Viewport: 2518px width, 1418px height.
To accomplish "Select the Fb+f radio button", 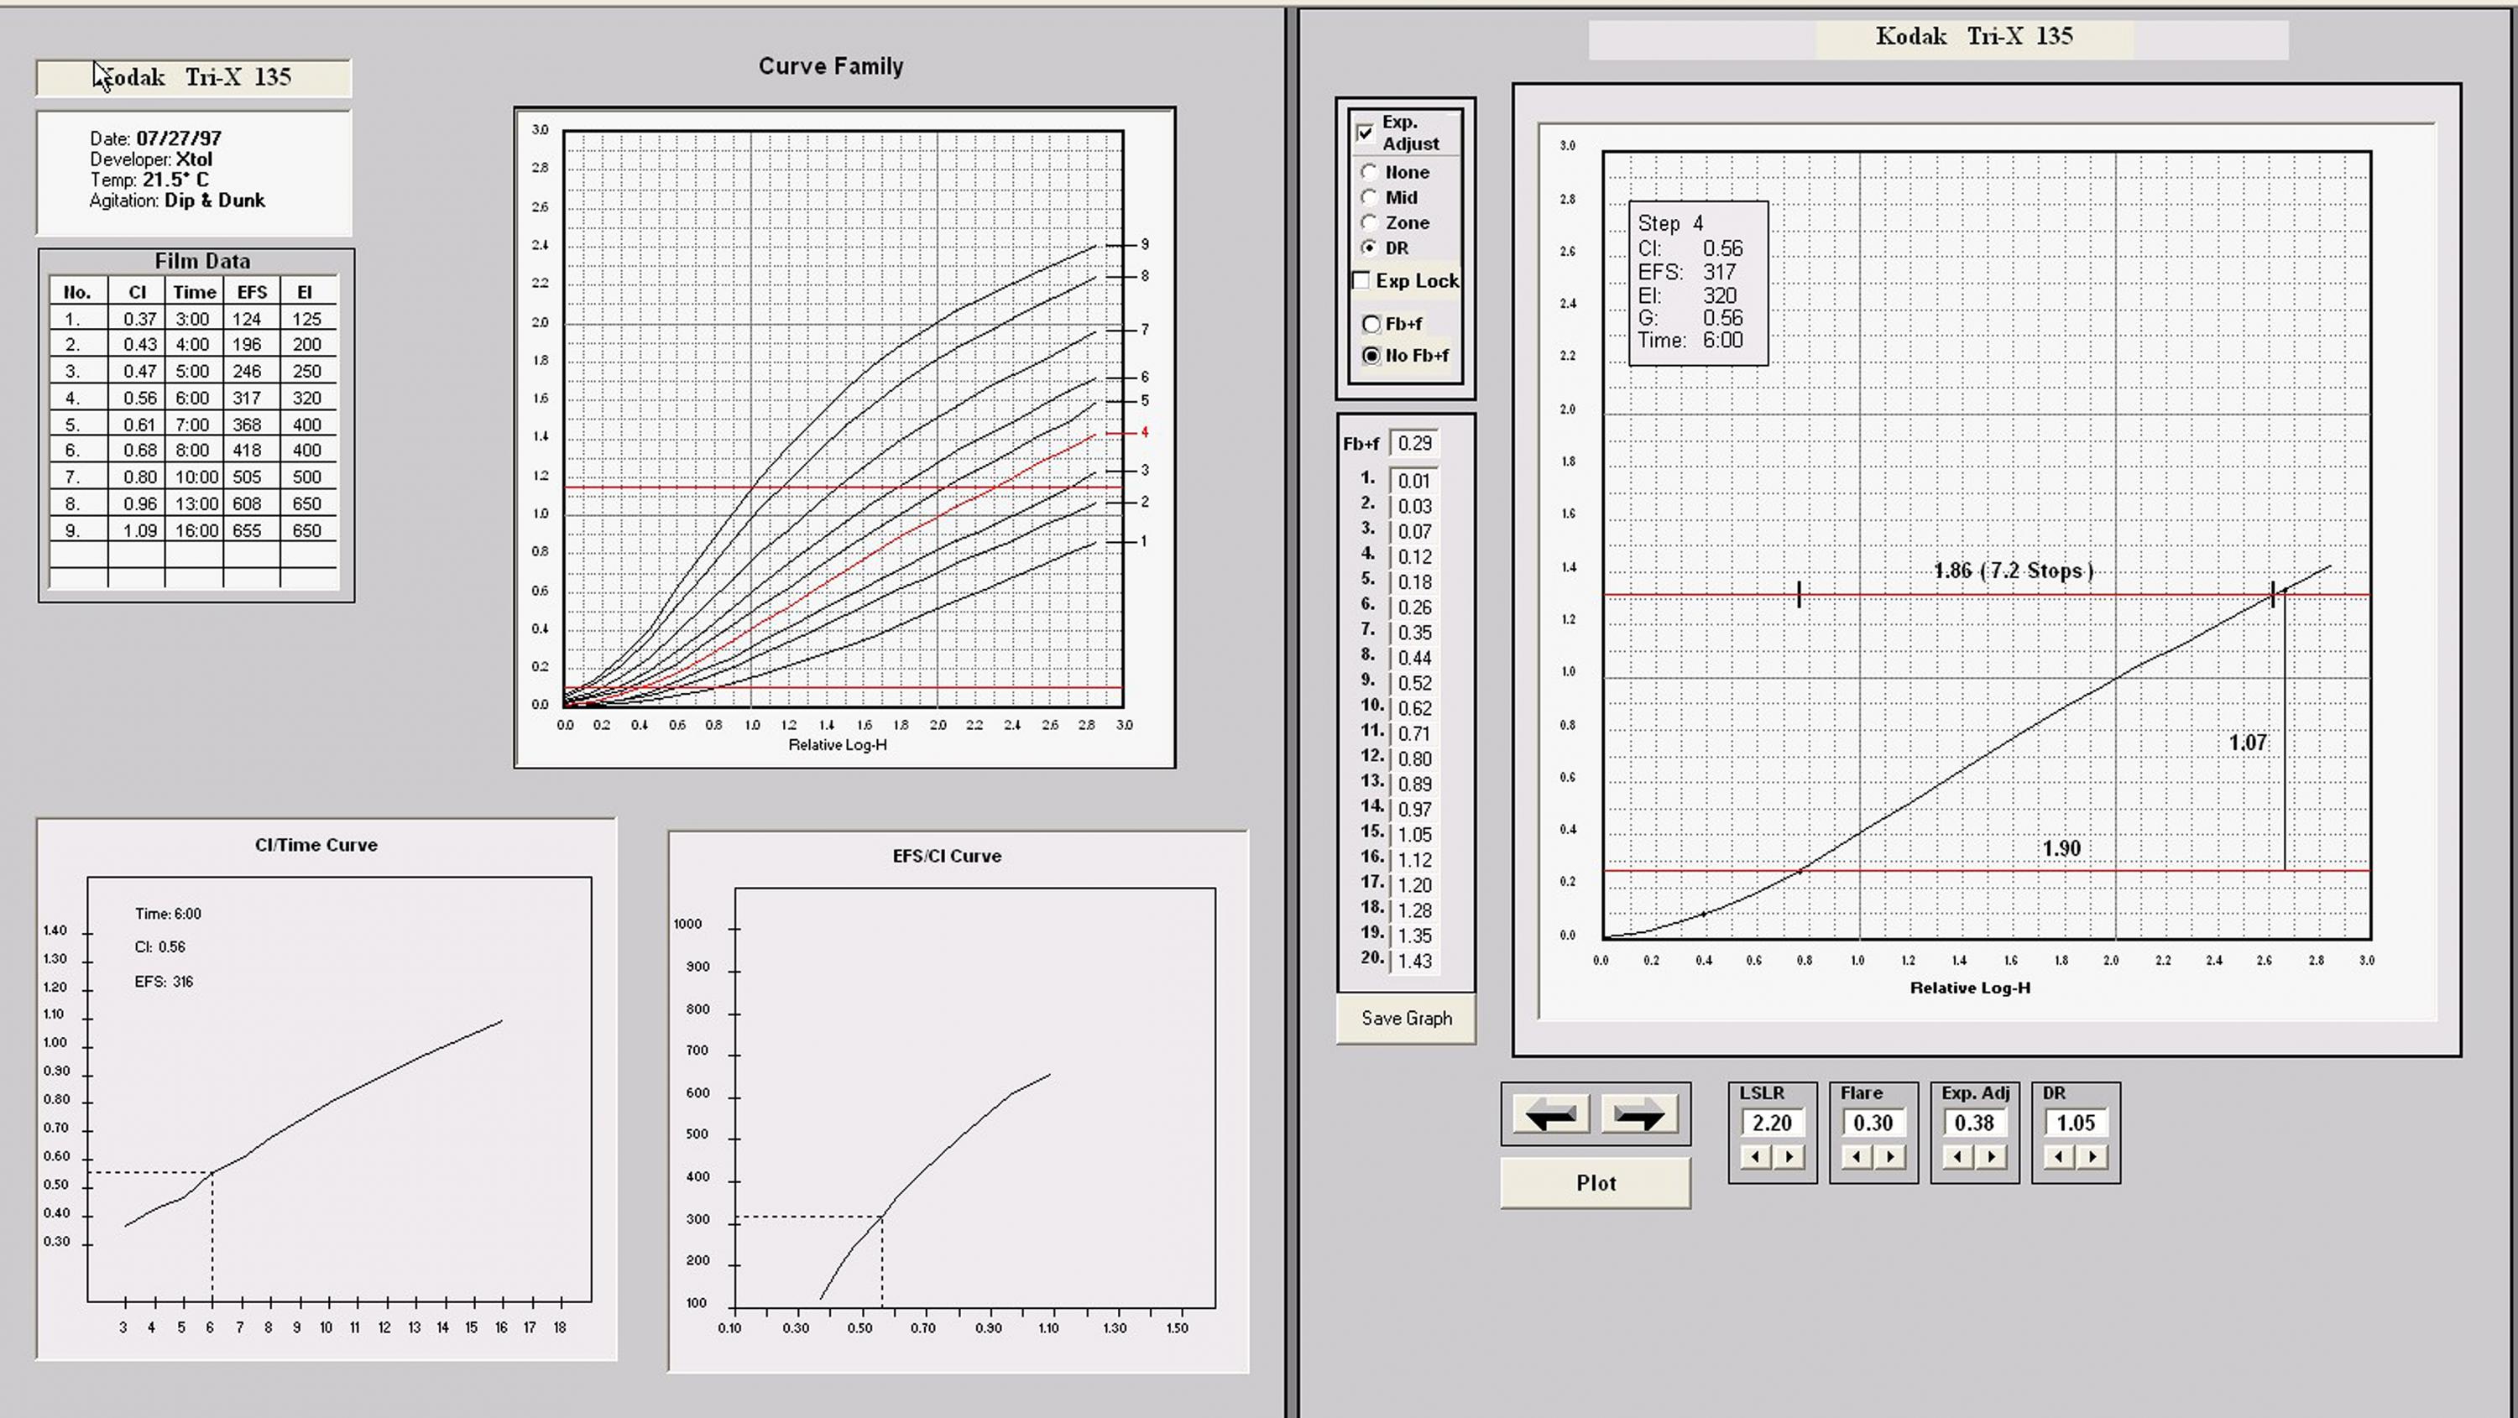I will click(1371, 325).
